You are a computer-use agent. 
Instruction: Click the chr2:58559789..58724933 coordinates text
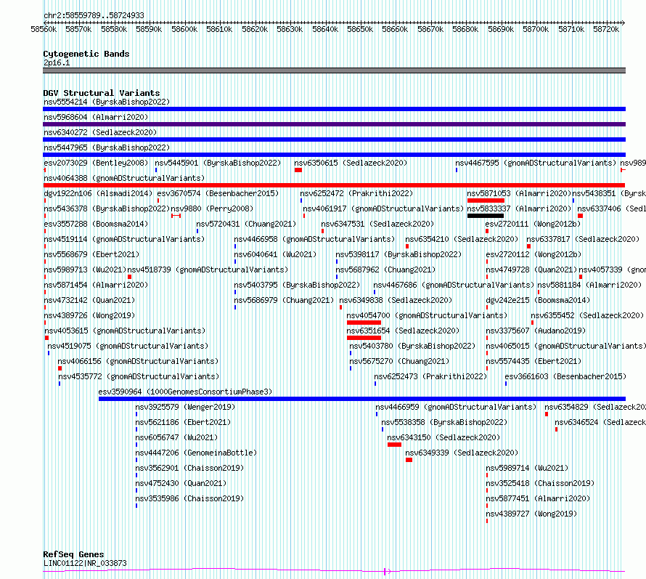(94, 15)
